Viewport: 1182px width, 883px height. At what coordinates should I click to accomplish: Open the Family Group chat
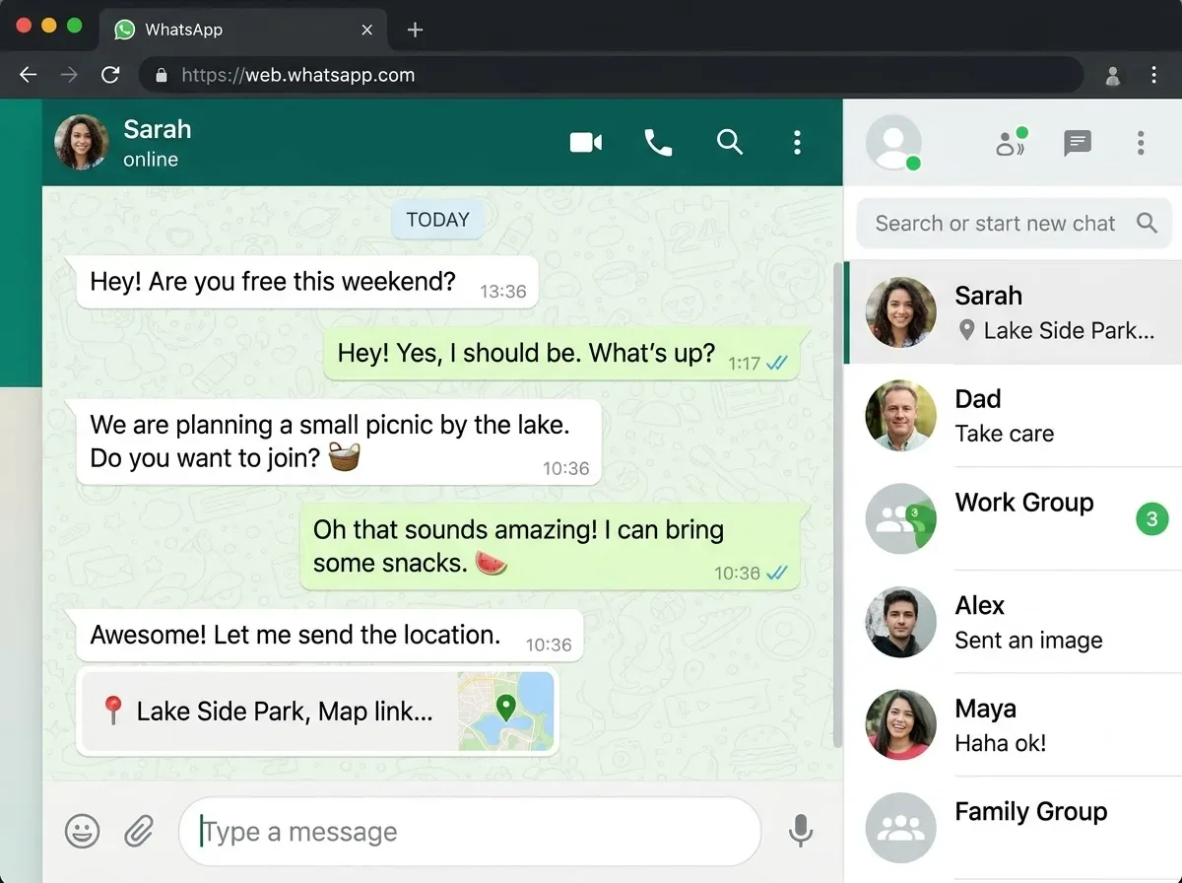click(1015, 828)
